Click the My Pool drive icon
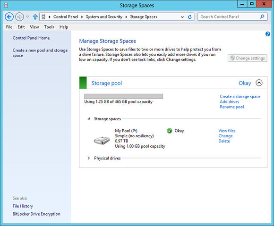 coord(102,140)
